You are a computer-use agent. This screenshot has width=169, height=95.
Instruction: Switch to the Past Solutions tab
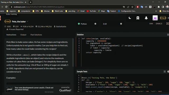click(x=36, y=35)
